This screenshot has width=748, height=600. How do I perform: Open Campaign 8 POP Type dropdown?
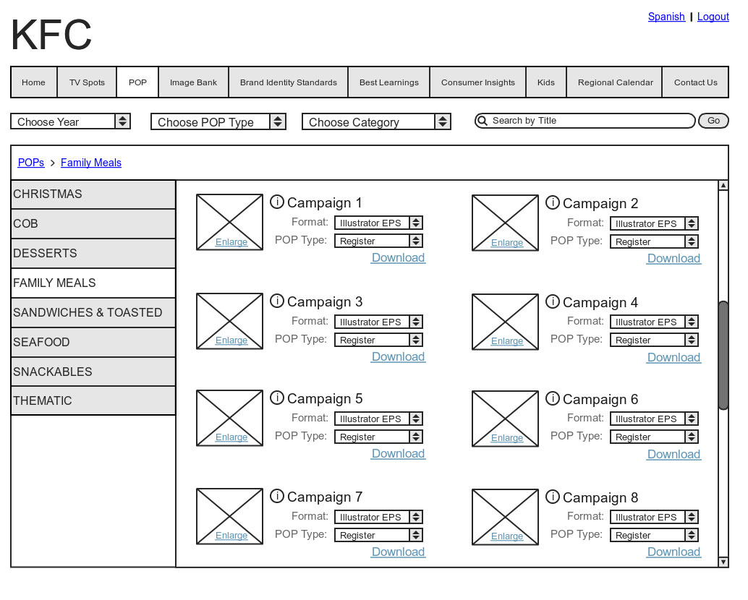tap(654, 535)
